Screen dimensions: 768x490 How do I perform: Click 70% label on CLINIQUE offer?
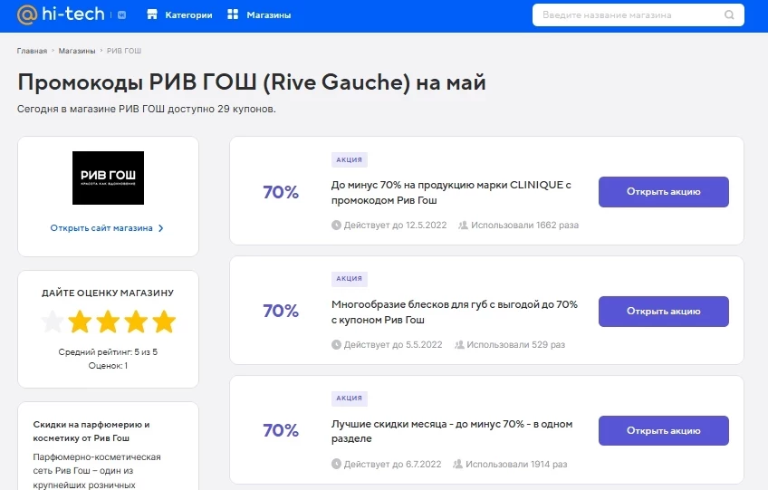click(281, 192)
